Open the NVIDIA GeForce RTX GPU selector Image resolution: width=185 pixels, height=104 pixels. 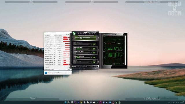click(x=52, y=69)
